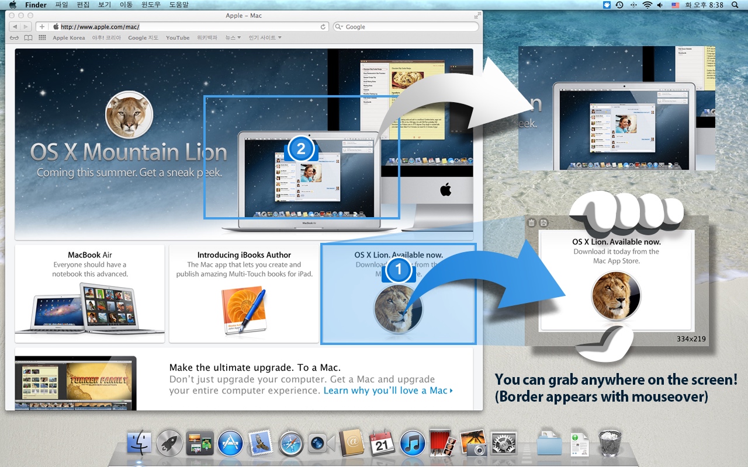Click Learn why you'll love a Mac
This screenshot has width=748, height=467.
(x=388, y=391)
